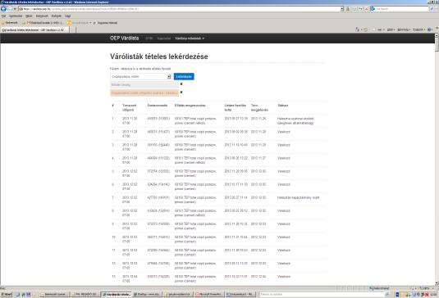Click the row number 10 cell
Screen dimensions: 439x298
114,237
